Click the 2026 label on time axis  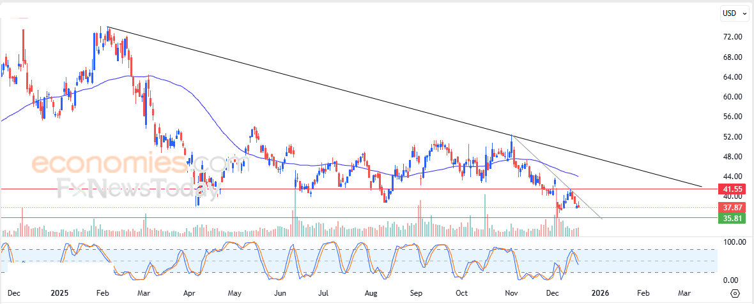pos(599,293)
